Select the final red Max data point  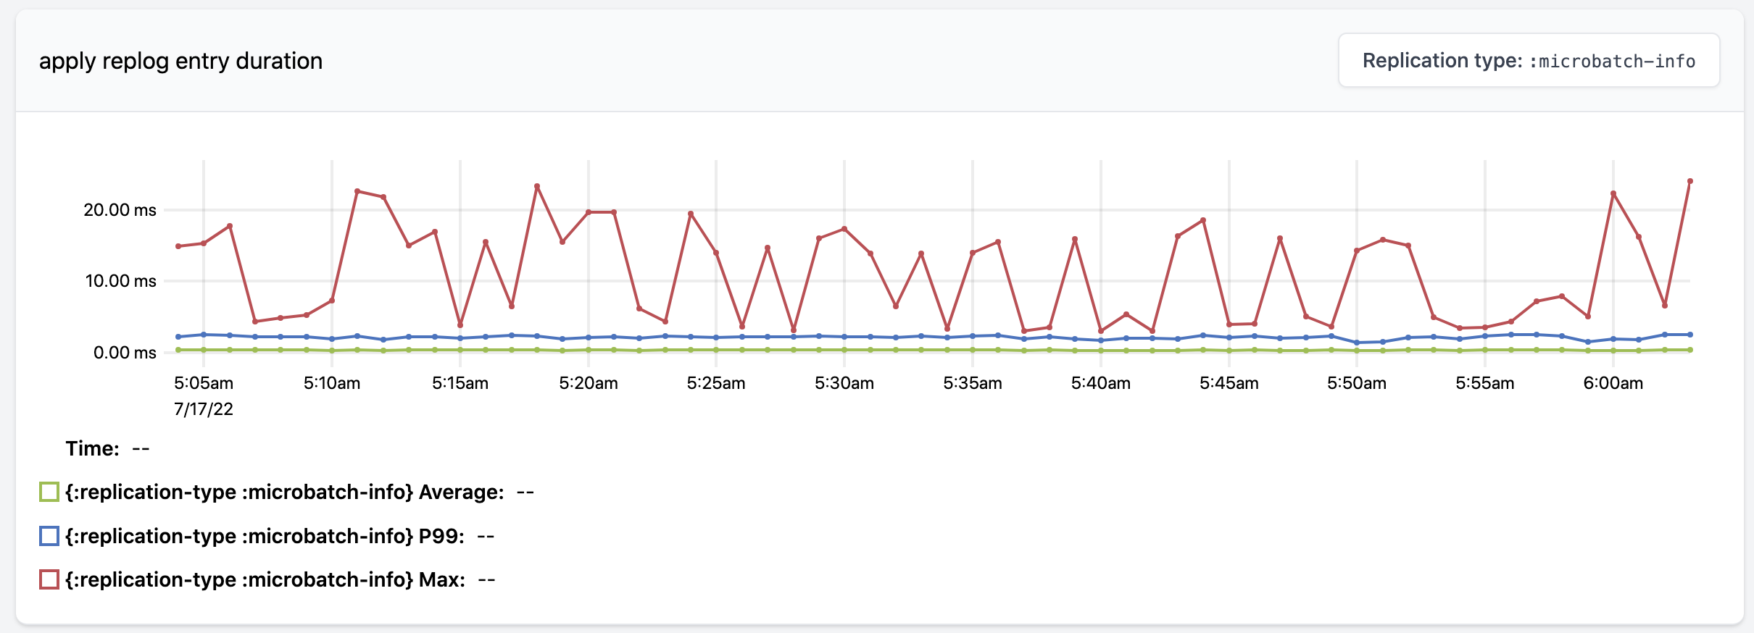pyautogui.click(x=1690, y=181)
